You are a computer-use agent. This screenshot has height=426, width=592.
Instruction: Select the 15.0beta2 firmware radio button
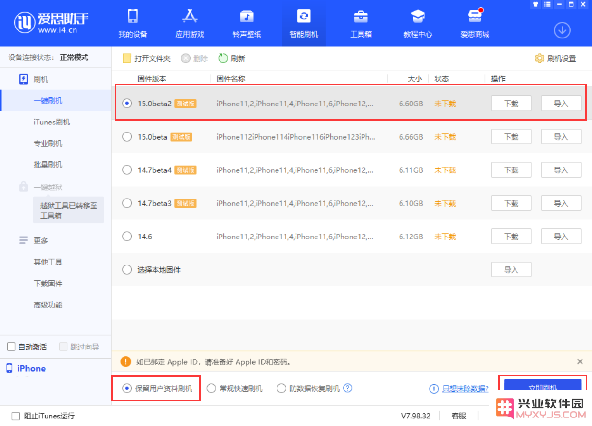pyautogui.click(x=127, y=103)
